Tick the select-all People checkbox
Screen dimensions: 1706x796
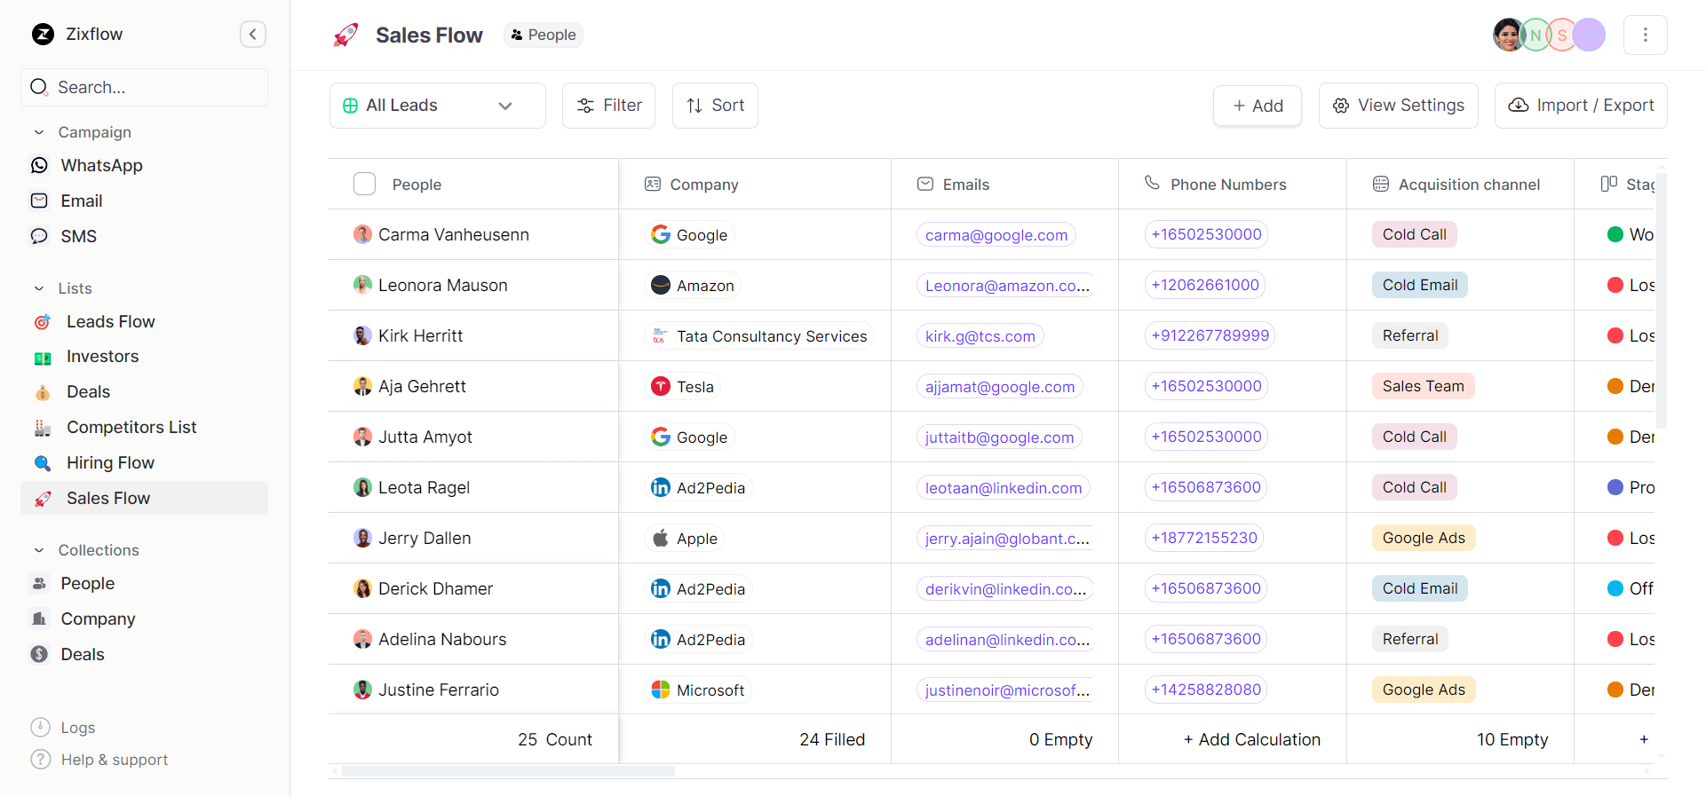click(364, 185)
